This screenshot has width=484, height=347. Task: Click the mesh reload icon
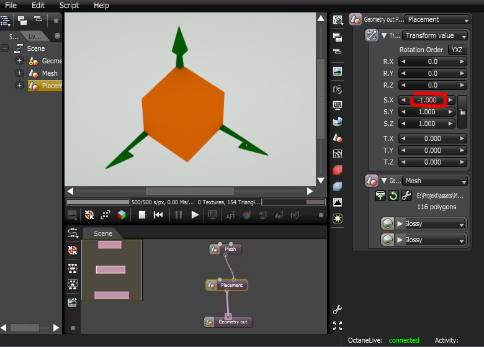(x=393, y=196)
